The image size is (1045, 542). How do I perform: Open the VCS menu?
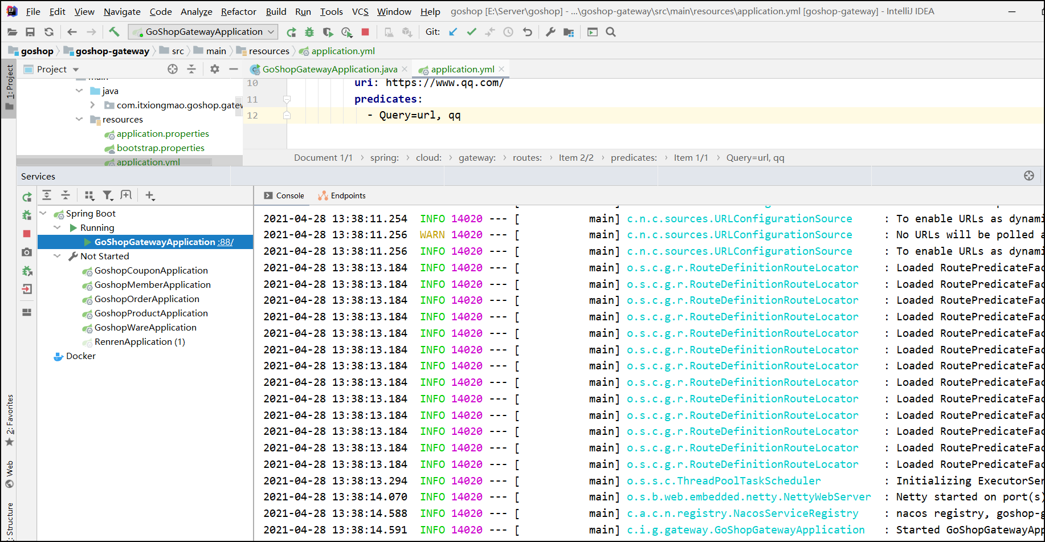click(x=360, y=11)
